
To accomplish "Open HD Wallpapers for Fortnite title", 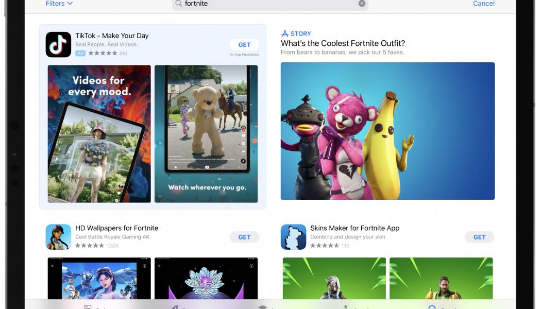I will click(116, 228).
